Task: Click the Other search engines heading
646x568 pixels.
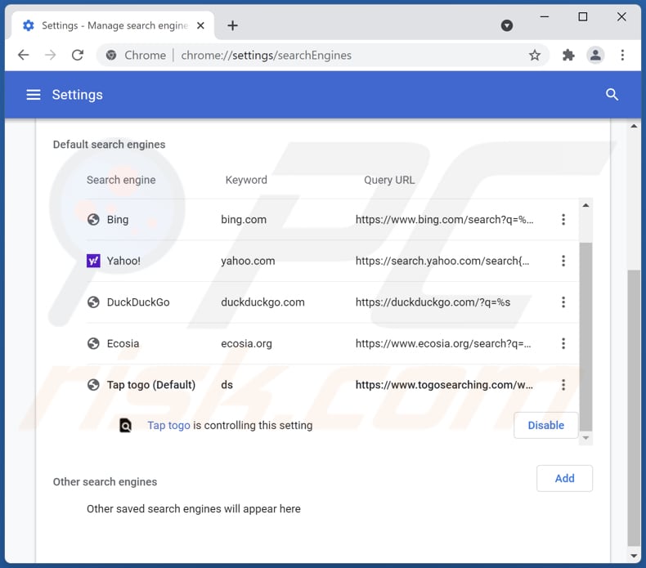Action: coord(105,481)
